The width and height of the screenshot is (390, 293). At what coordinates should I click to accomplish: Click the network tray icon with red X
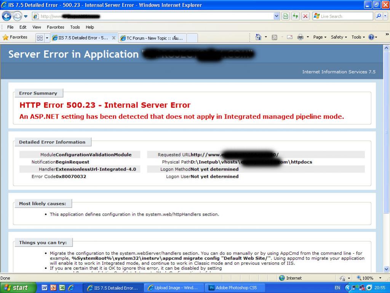click(362, 288)
